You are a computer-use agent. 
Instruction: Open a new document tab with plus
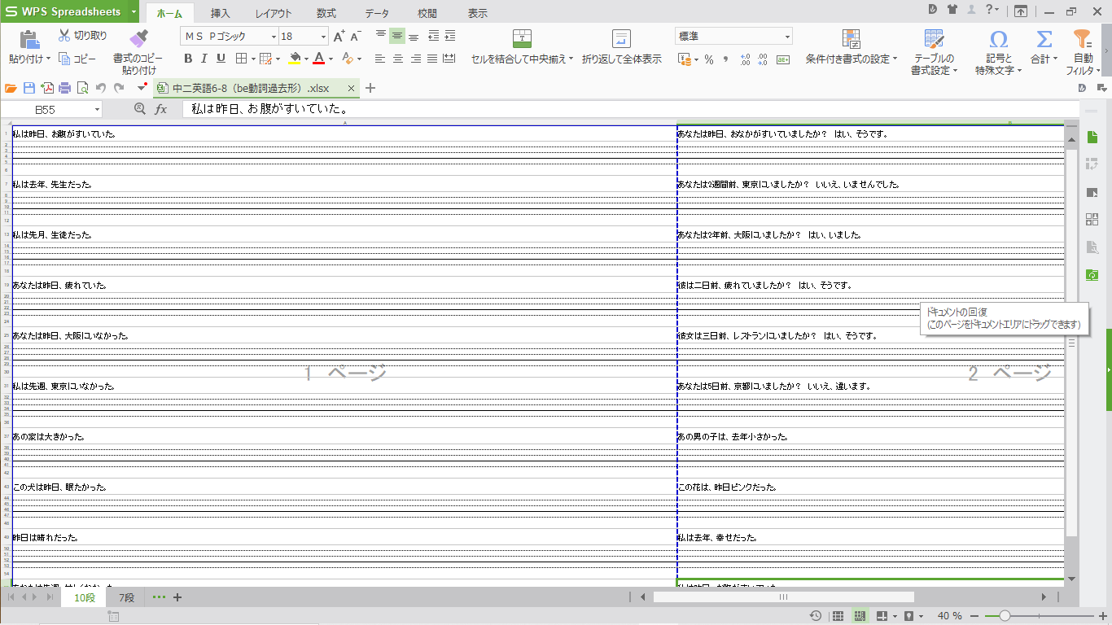pos(370,88)
